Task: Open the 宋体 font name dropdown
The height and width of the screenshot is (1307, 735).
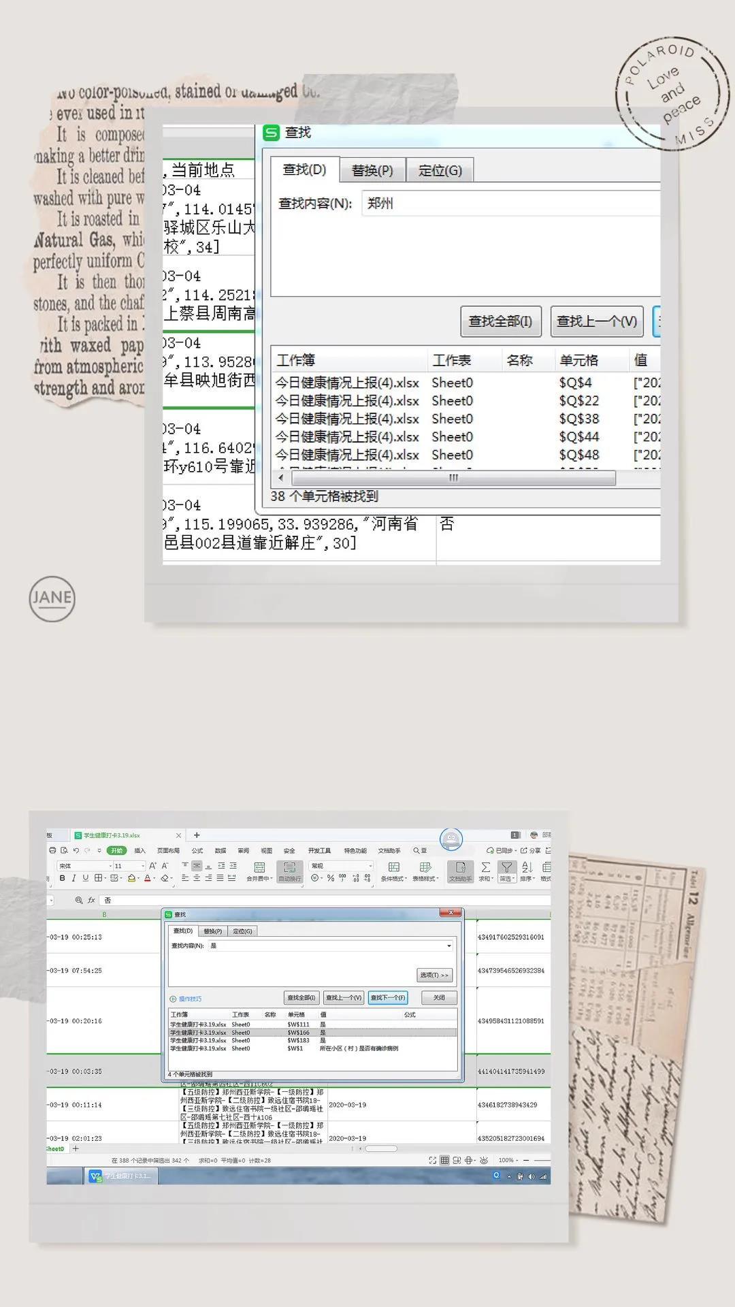Action: (x=110, y=866)
